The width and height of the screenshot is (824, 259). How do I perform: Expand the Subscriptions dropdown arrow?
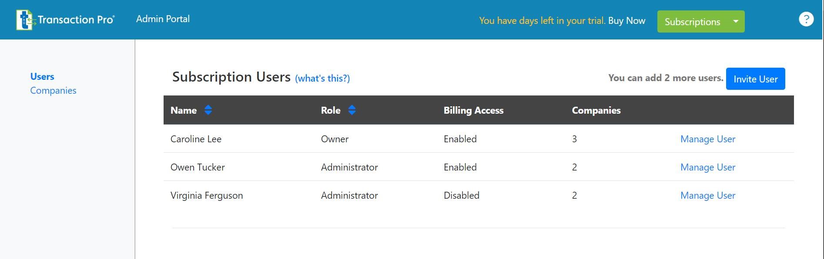[736, 21]
